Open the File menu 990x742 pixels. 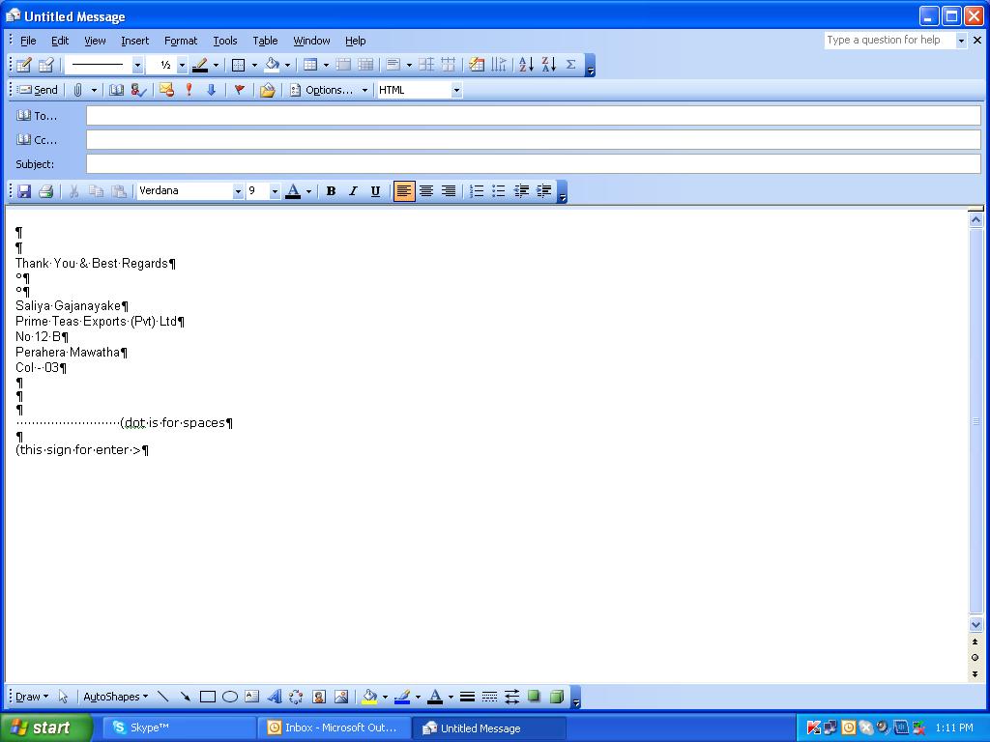point(28,41)
